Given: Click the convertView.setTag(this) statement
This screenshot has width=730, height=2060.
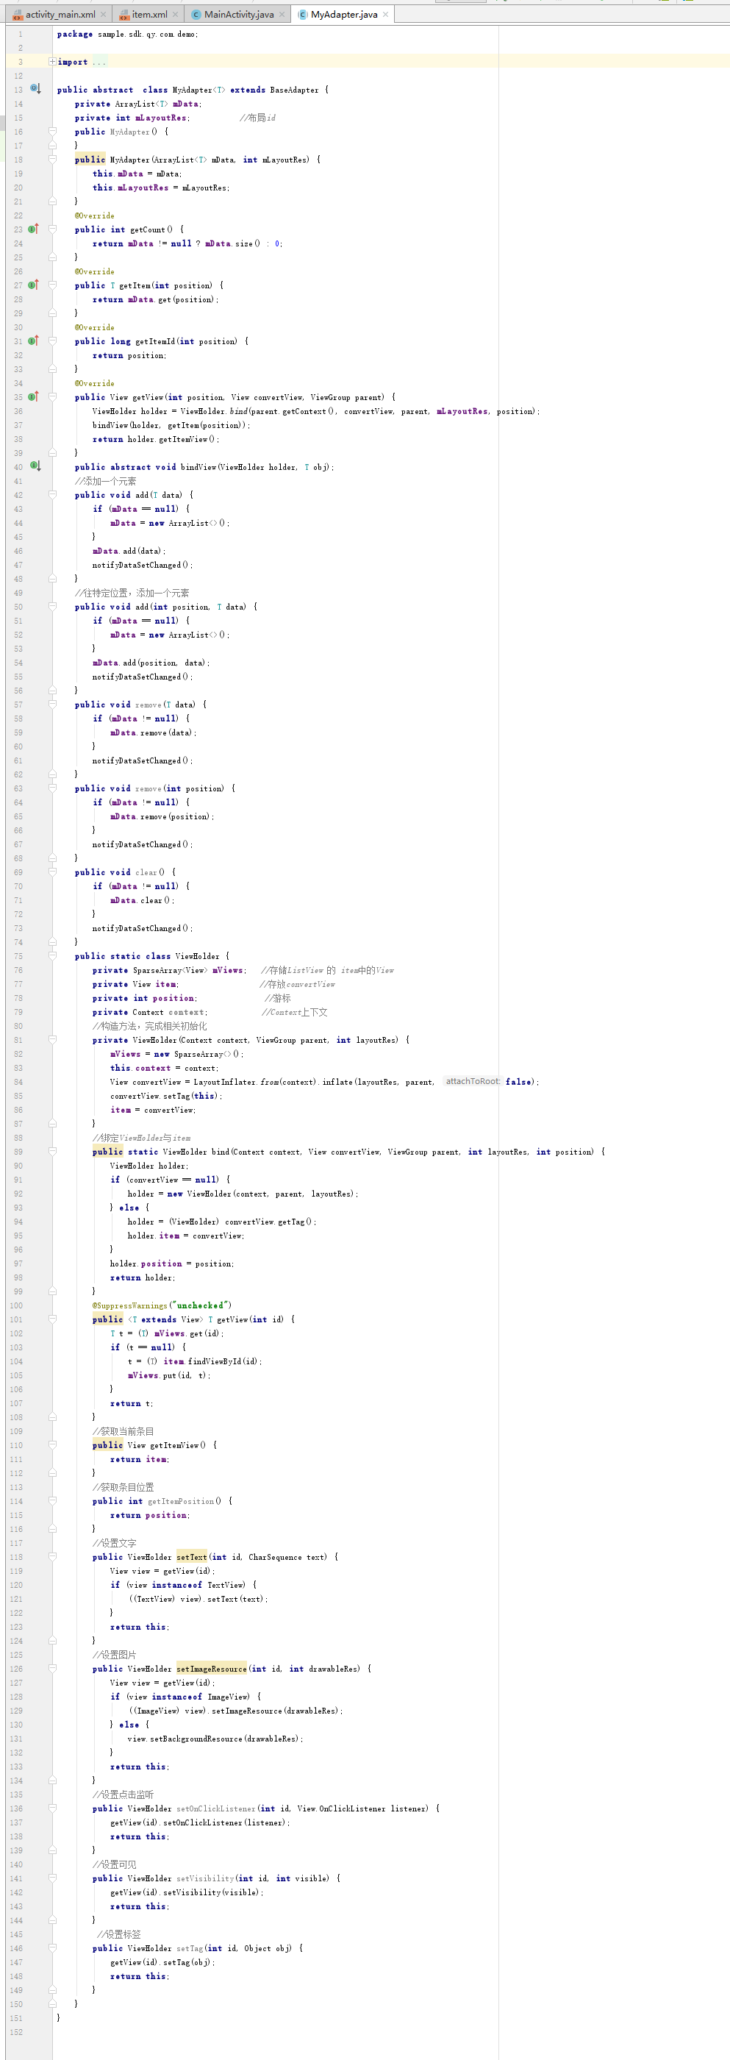Looking at the screenshot, I should tap(166, 1096).
